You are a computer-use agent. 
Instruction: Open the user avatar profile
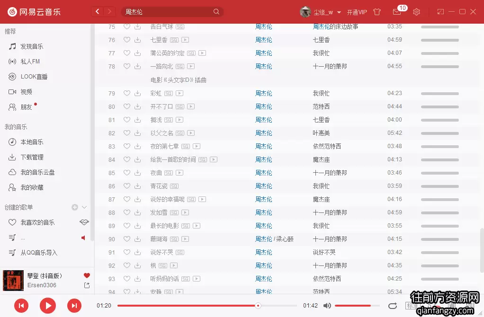305,12
